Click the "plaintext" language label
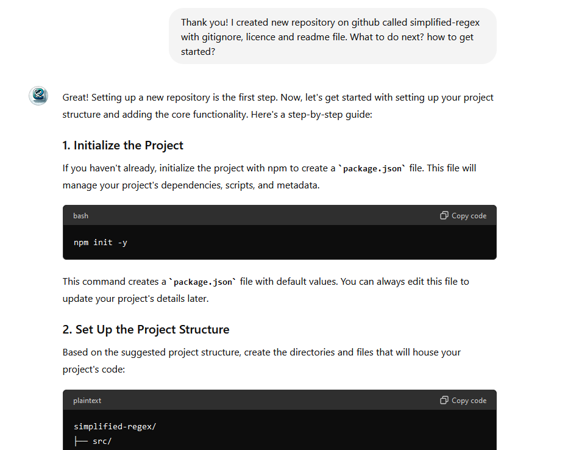This screenshot has width=565, height=450. point(87,401)
